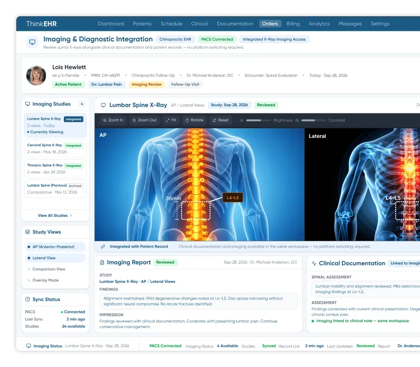Rotate the X-ray image
Viewport: 420px width, 367px height.
(194, 120)
